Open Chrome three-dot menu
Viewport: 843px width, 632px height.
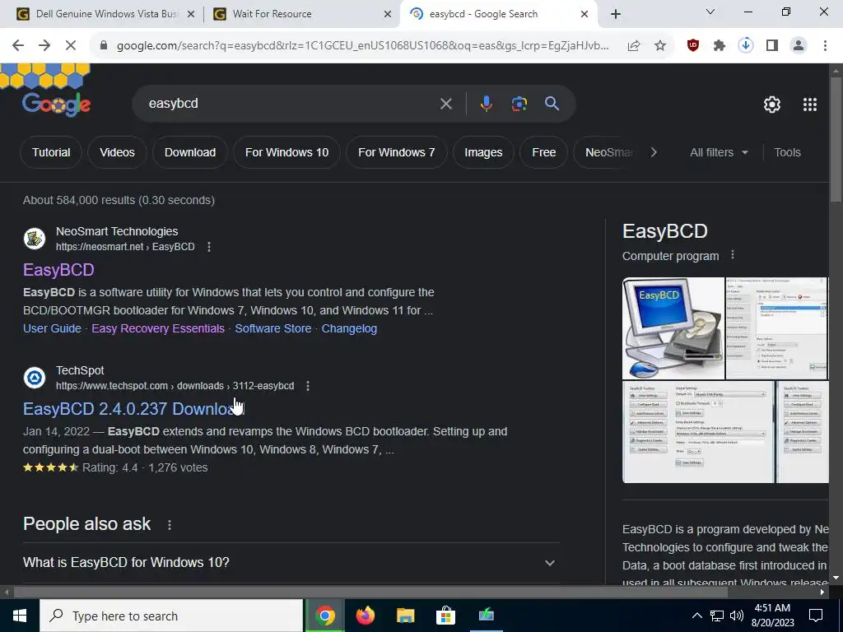point(825,46)
